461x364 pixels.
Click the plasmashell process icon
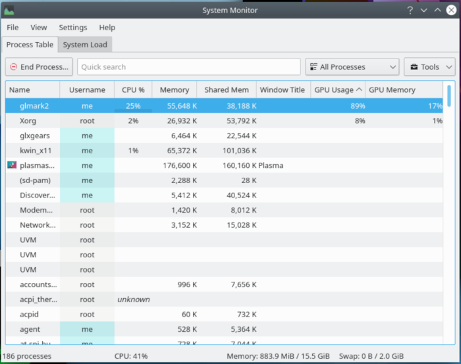click(12, 165)
